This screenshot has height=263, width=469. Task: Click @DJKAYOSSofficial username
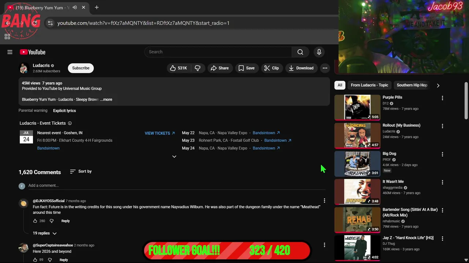coord(48,201)
